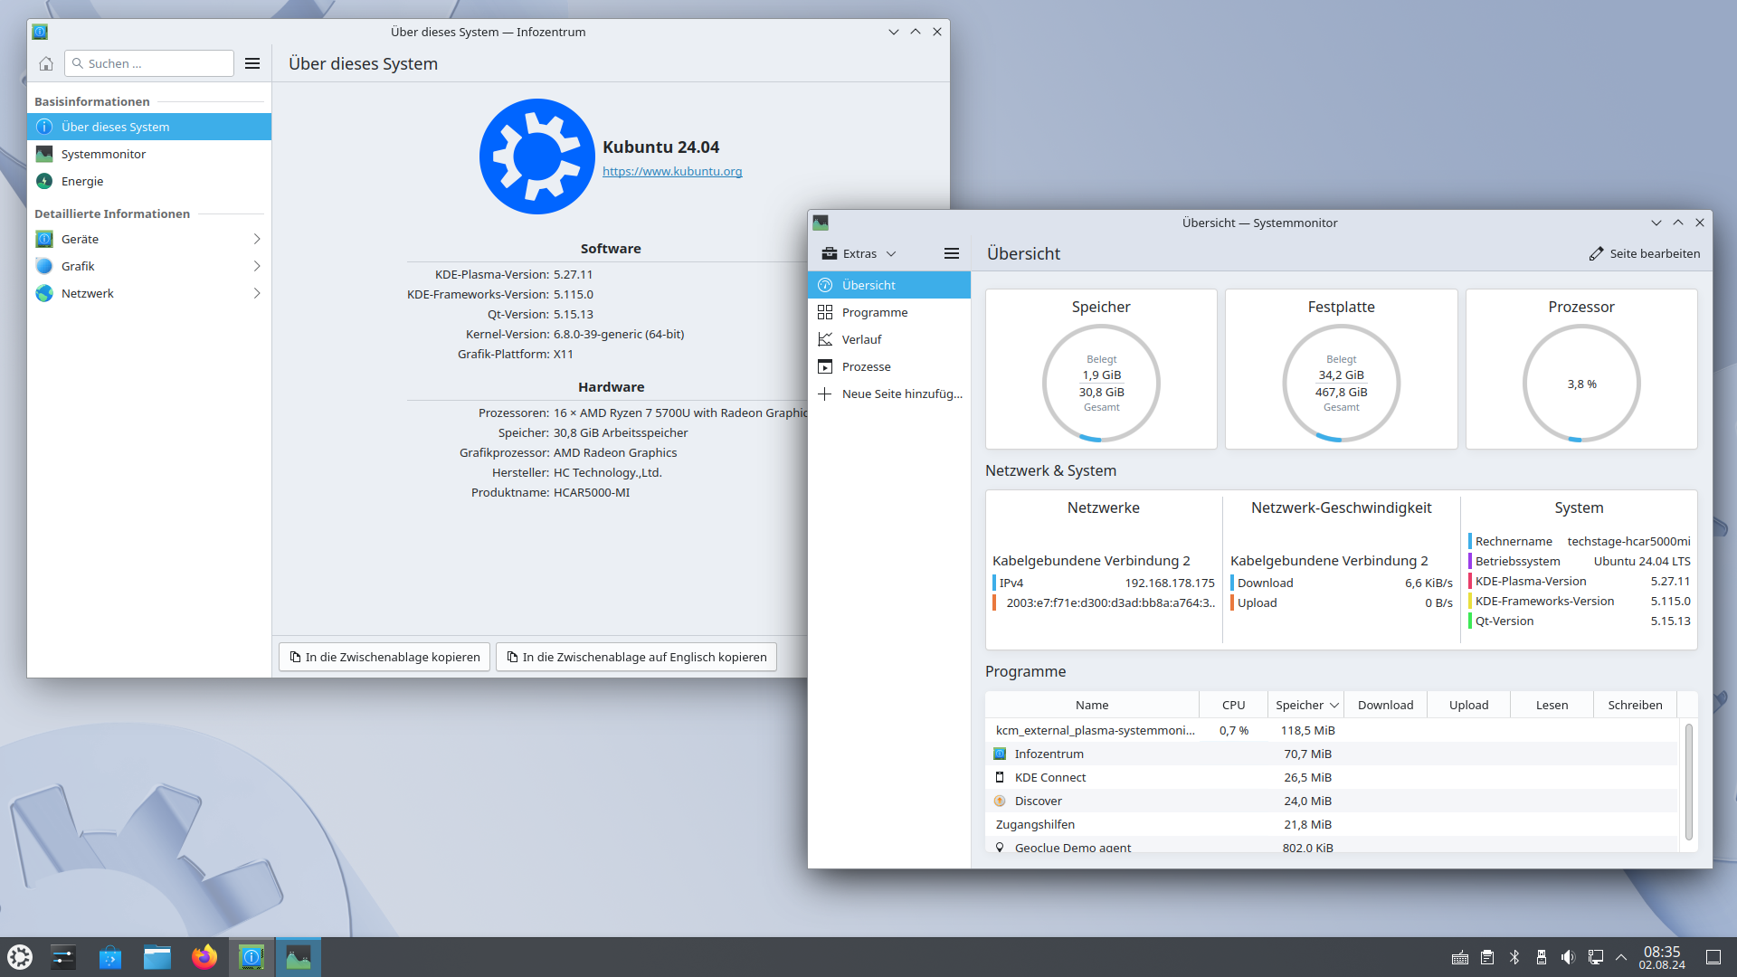Launch Firefox from taskbar
1737x977 pixels.
point(204,957)
